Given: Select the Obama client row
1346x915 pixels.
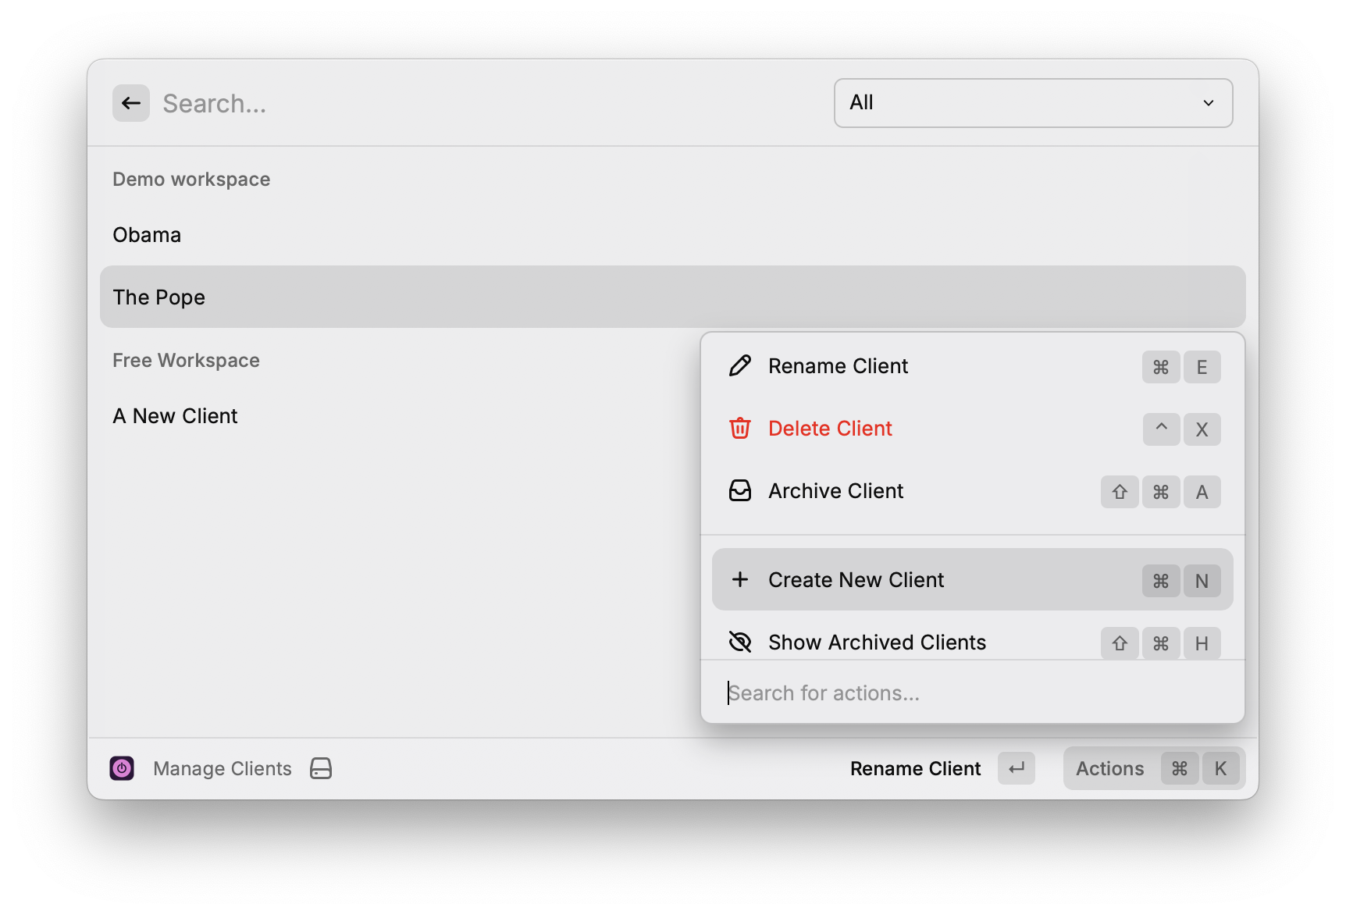Looking at the screenshot, I should click(x=673, y=234).
